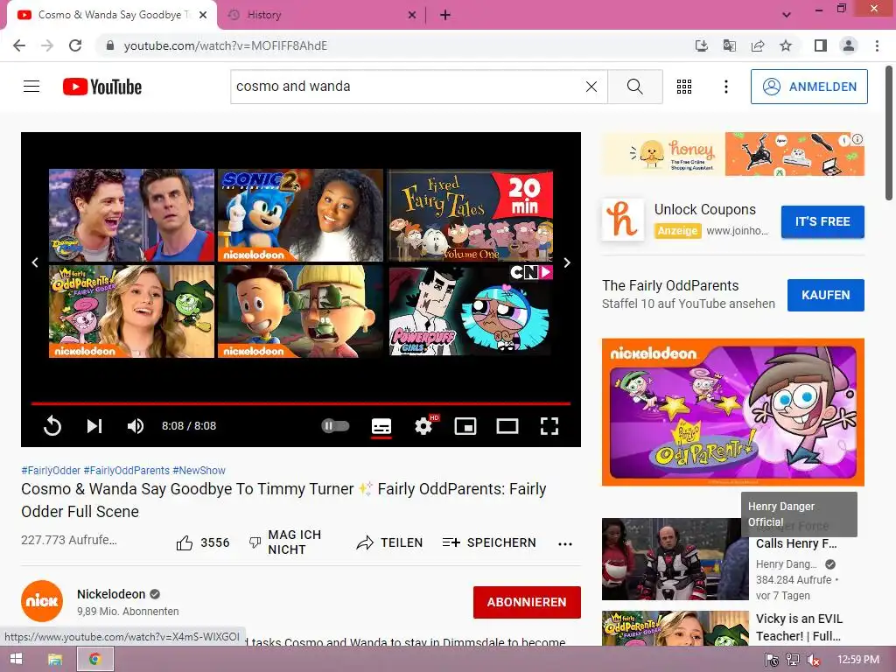This screenshot has height=672, width=896.
Task: Open the ad info icon on the Honey banner
Action: tap(857, 139)
